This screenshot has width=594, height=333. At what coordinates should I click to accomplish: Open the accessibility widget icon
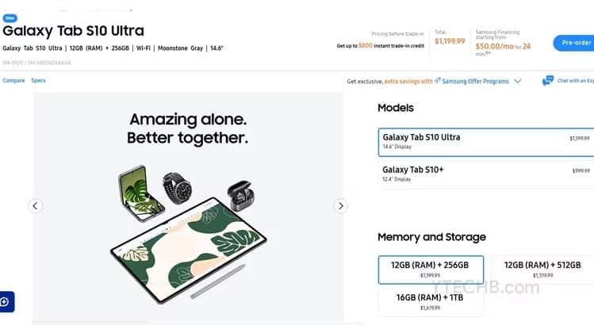pos(6,302)
